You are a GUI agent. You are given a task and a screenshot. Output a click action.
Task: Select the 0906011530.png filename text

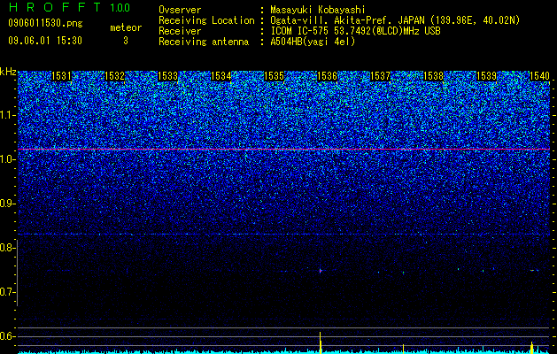[x=45, y=23]
